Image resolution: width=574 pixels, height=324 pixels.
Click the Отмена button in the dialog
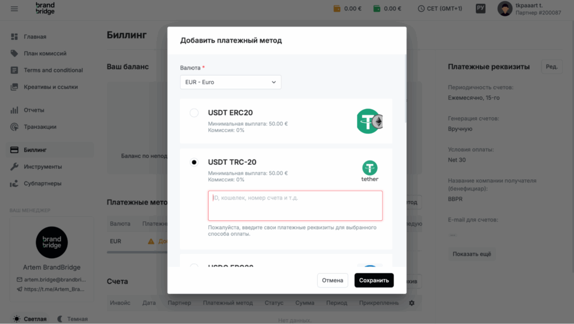[332, 280]
